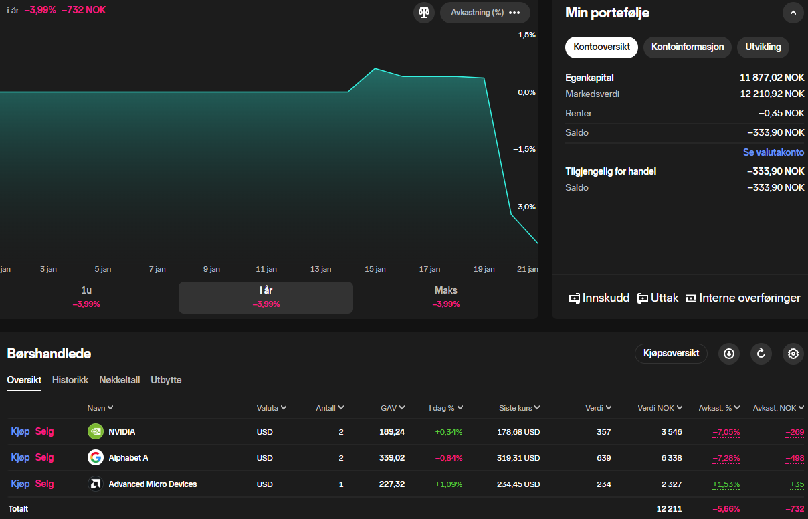Collapse the Min portefølje panel
The height and width of the screenshot is (519, 808).
[x=793, y=13]
